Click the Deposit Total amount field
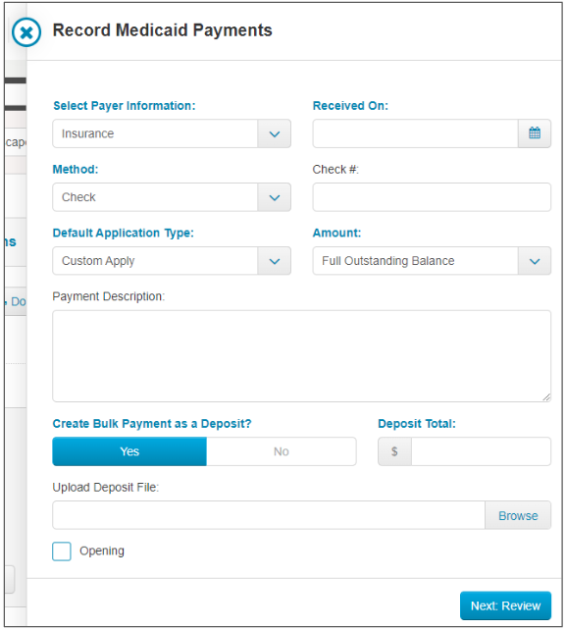This screenshot has width=566, height=630. (481, 451)
